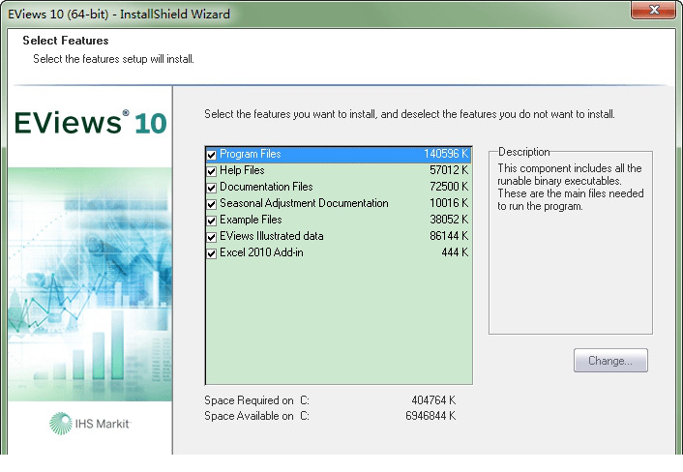Click the Space Required on C: label
Image resolution: width=683 pixels, height=472 pixels.
(256, 400)
